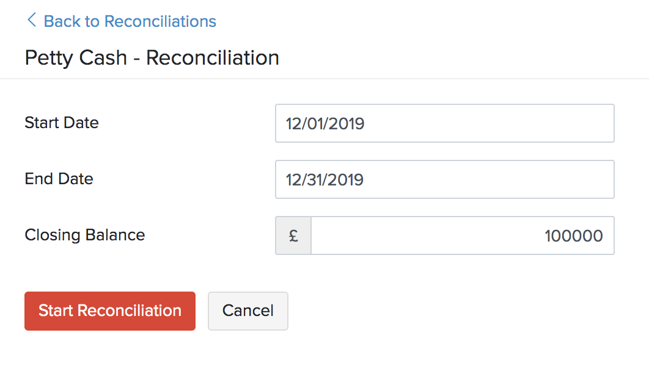This screenshot has width=649, height=366.
Task: Focus the Start Date field
Action: pos(444,123)
